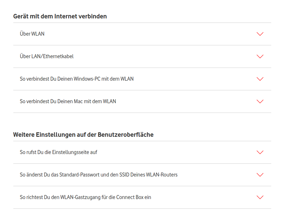Click the red chevron next to Über LAN/Ethernetkabel
Image resolution: width=292 pixels, height=216 pixels.
point(260,56)
